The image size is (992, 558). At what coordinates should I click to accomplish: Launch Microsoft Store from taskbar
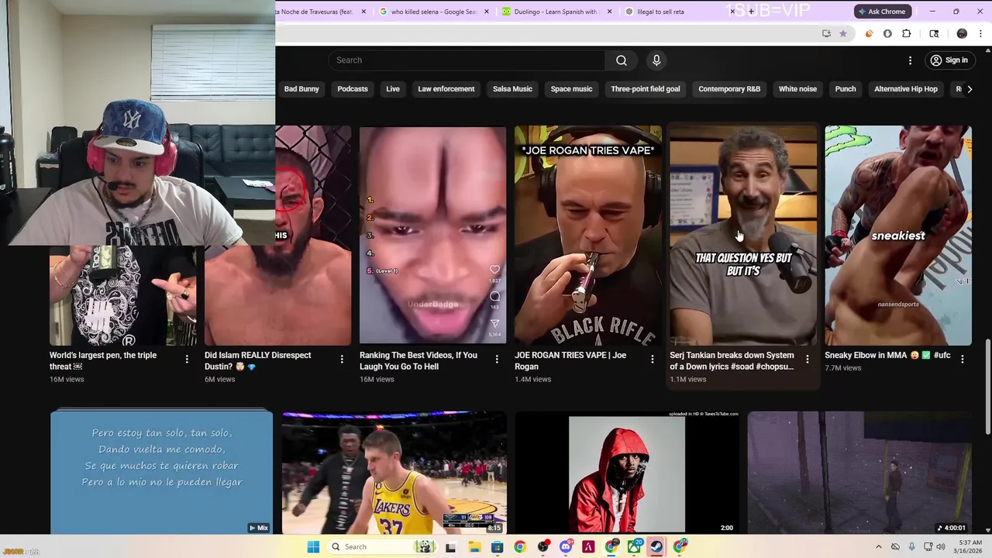tap(497, 547)
